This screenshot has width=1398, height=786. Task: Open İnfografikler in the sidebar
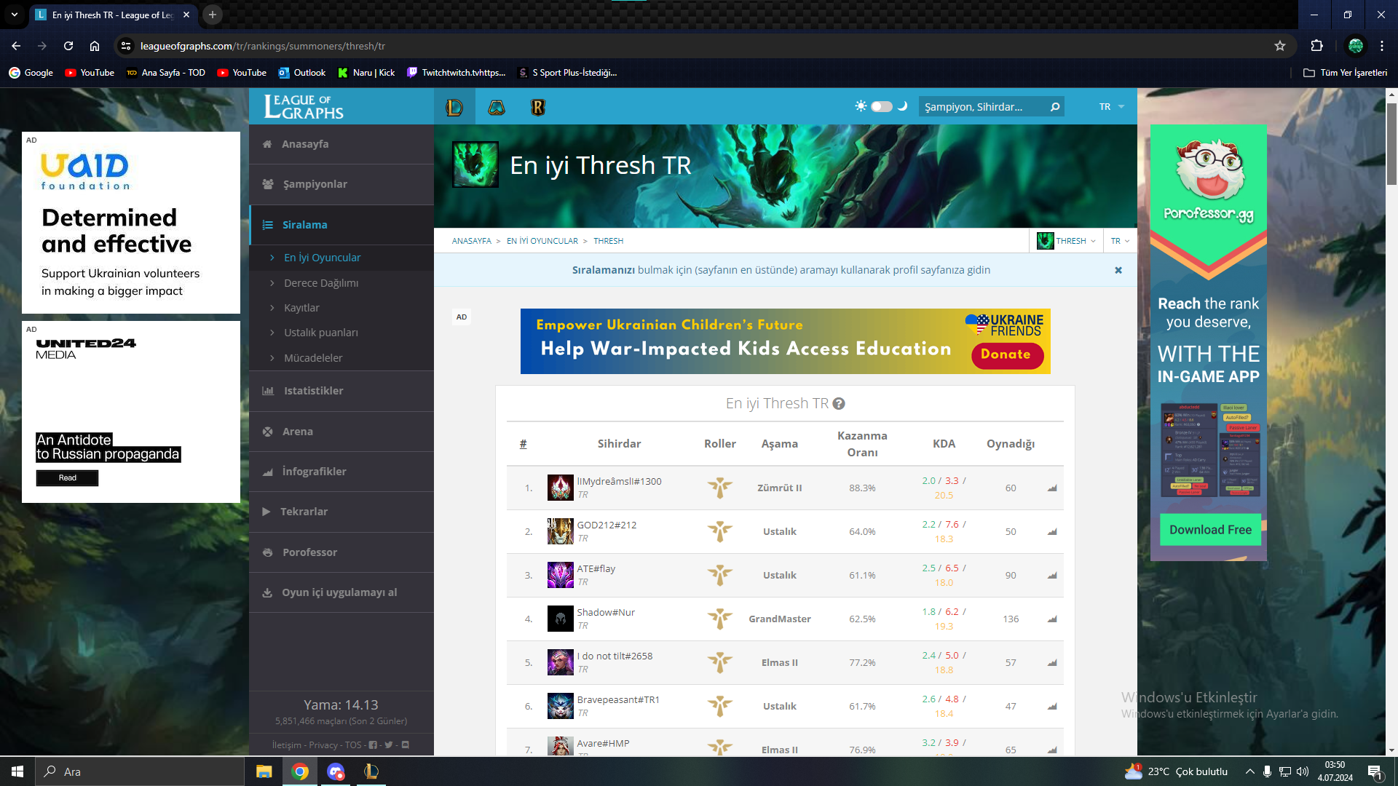tap(341, 472)
